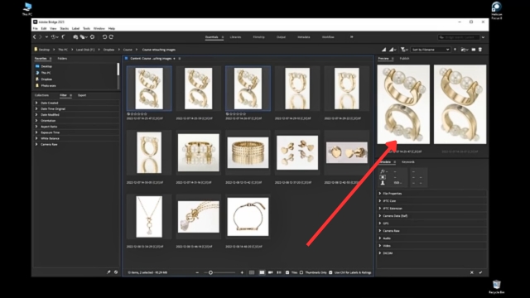Click the Bridge search field
The height and width of the screenshot is (298, 530).
tap(459, 37)
